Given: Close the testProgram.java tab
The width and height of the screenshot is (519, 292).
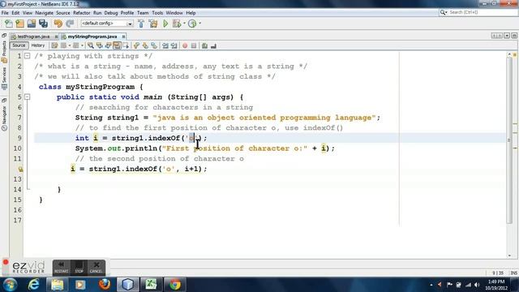Looking at the screenshot, I should pos(56,36).
